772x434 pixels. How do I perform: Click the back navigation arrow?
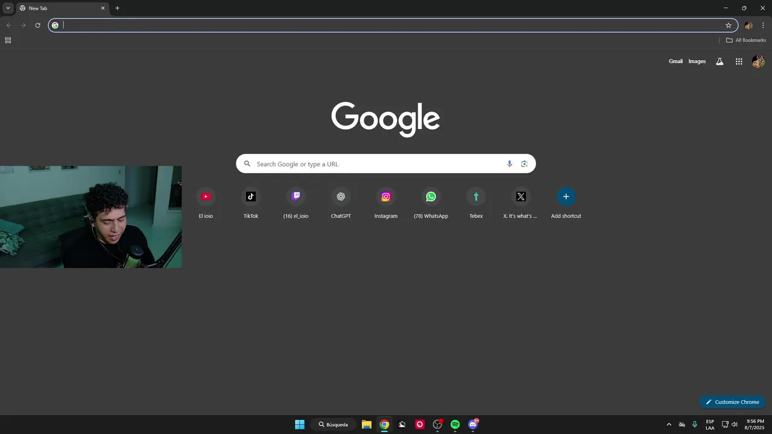(x=8, y=25)
